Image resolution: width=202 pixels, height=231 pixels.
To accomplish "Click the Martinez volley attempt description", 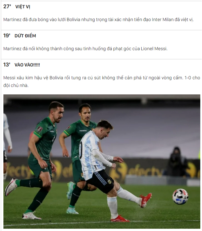I will point(85,48).
